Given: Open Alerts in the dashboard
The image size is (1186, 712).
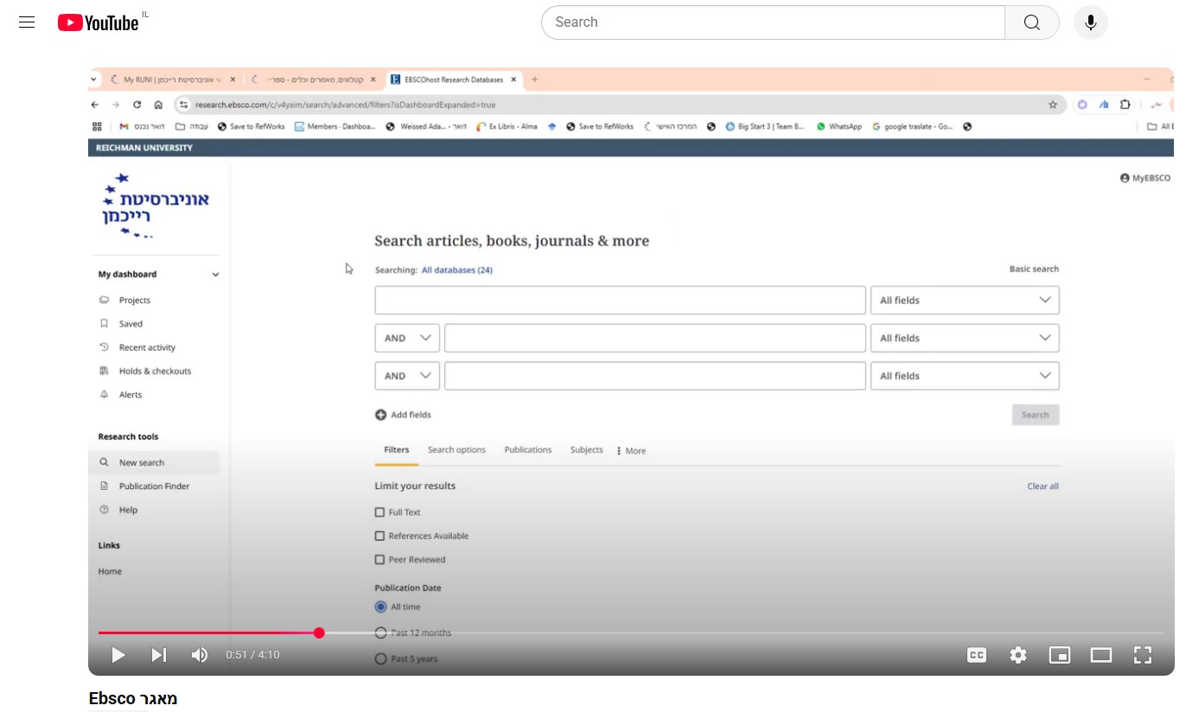Looking at the screenshot, I should click(131, 395).
